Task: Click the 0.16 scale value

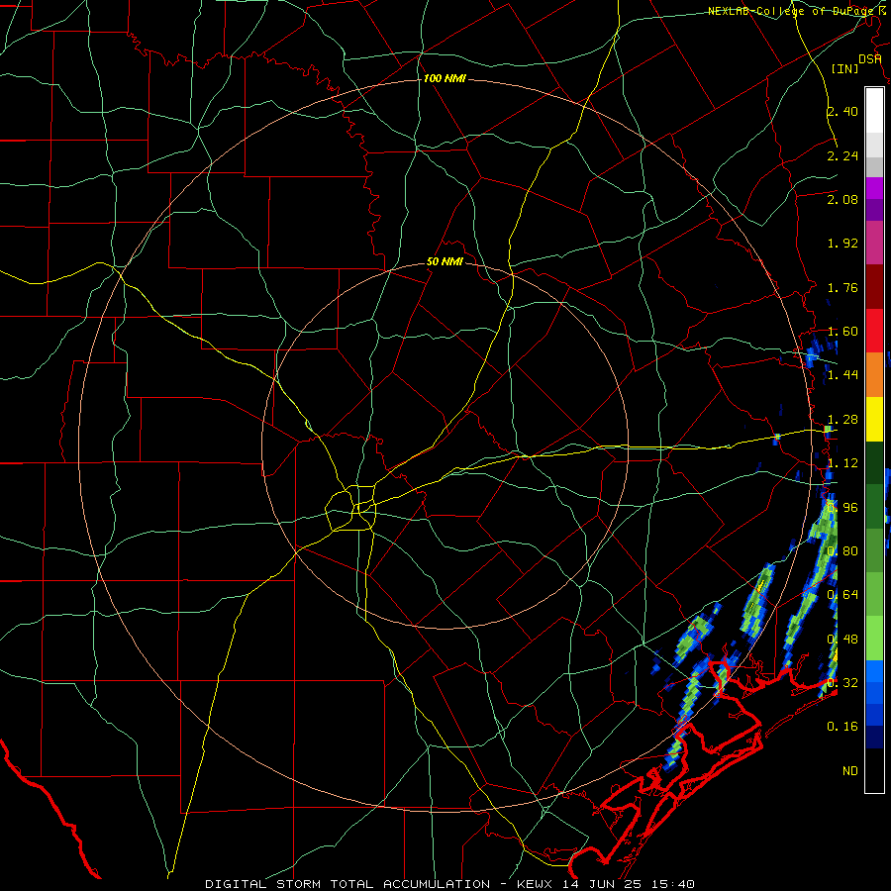Action: [842, 727]
